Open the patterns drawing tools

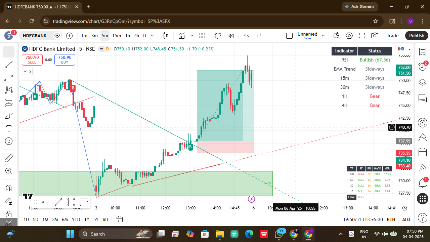pos(9,90)
